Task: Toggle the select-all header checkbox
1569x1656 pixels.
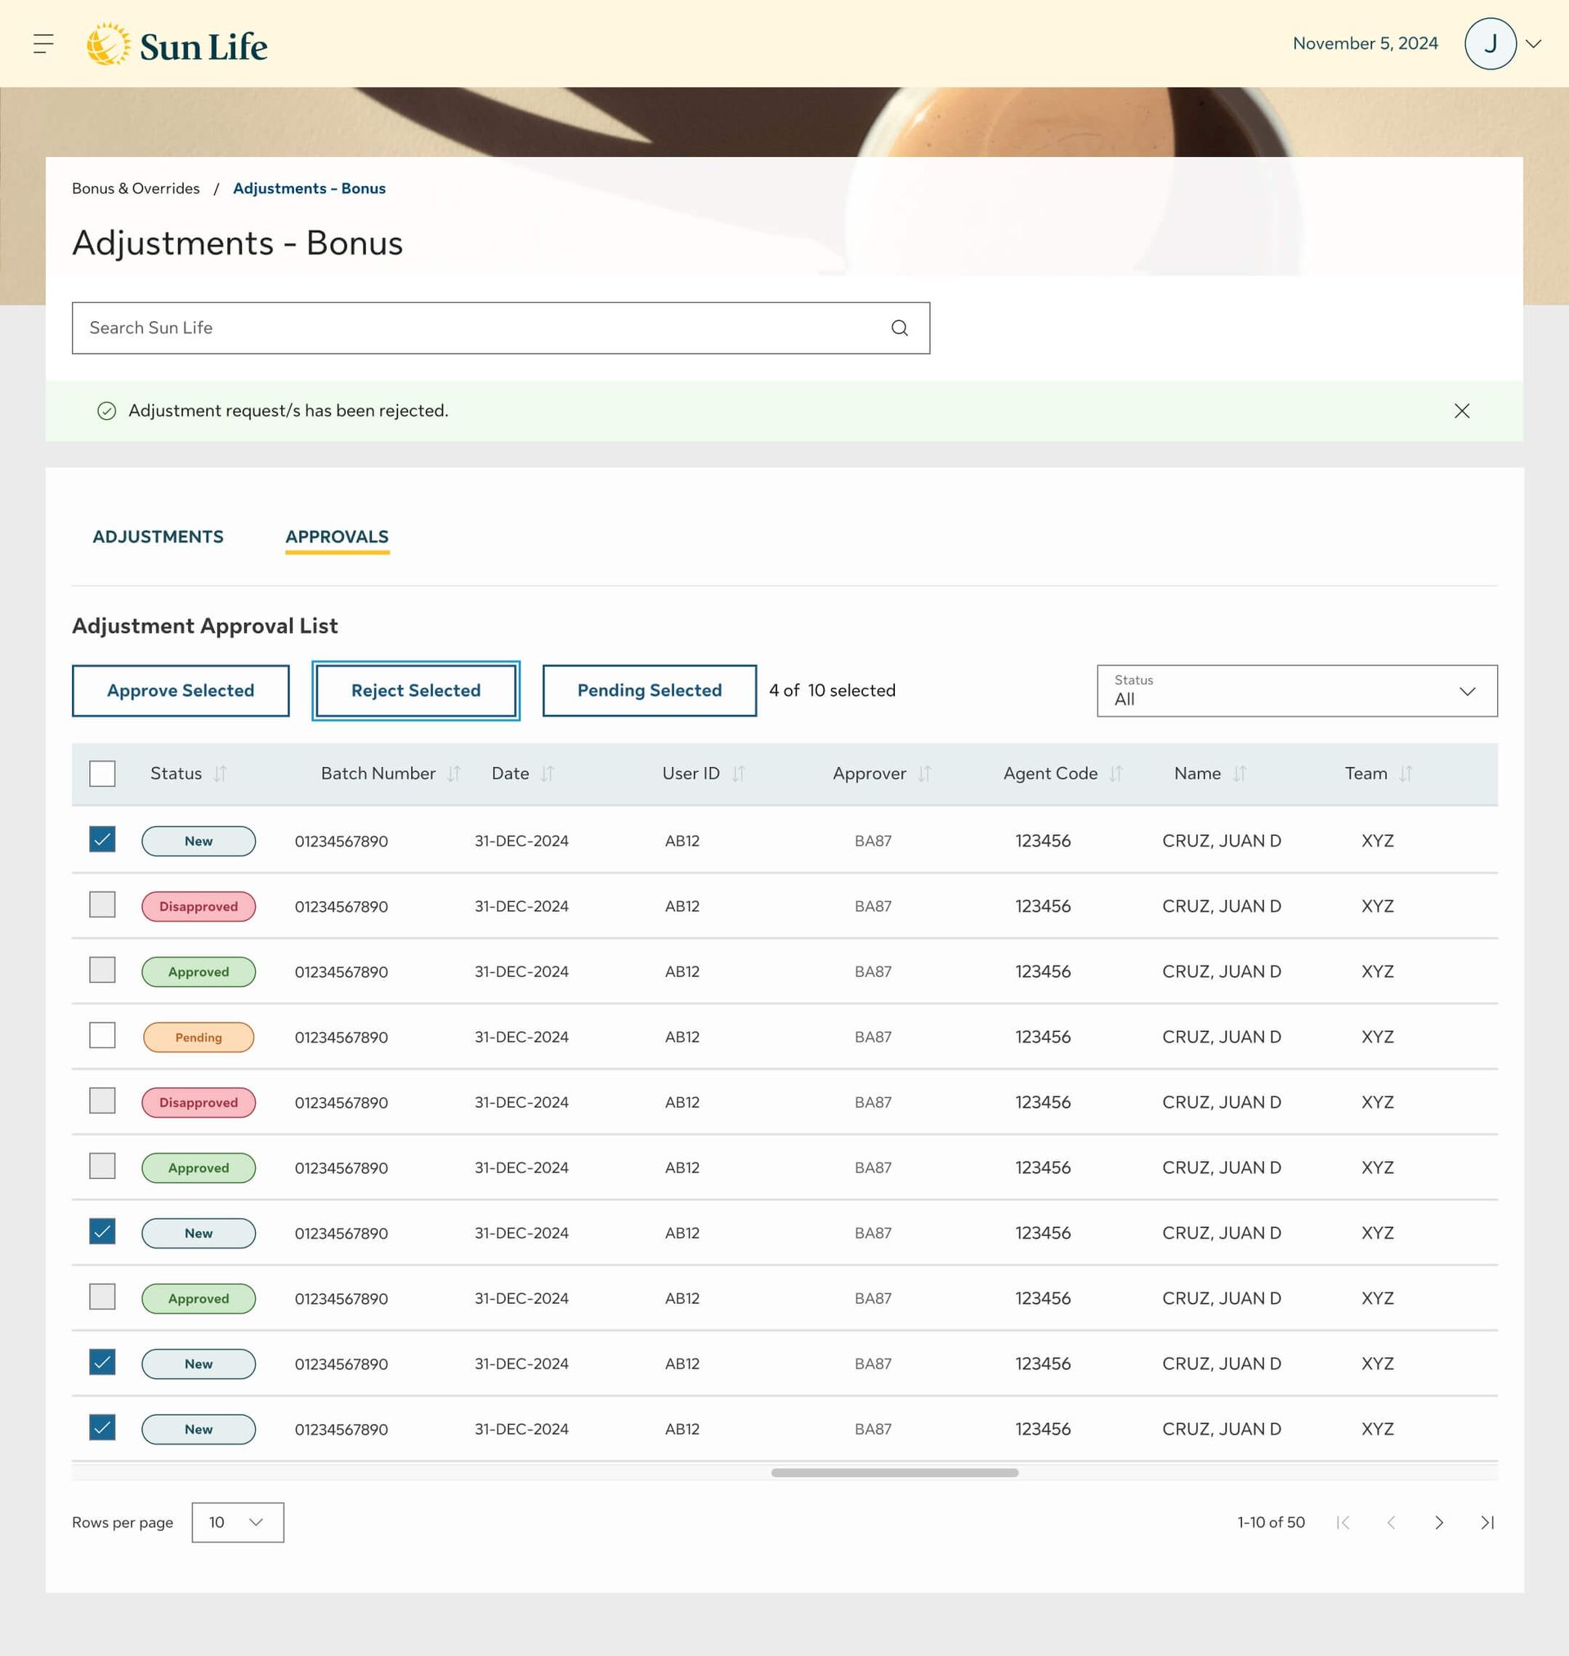Action: 102,773
